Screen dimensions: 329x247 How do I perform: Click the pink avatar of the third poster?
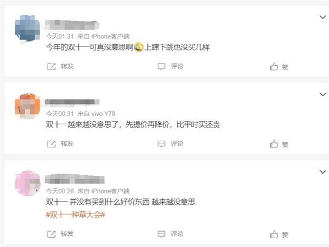(27, 183)
